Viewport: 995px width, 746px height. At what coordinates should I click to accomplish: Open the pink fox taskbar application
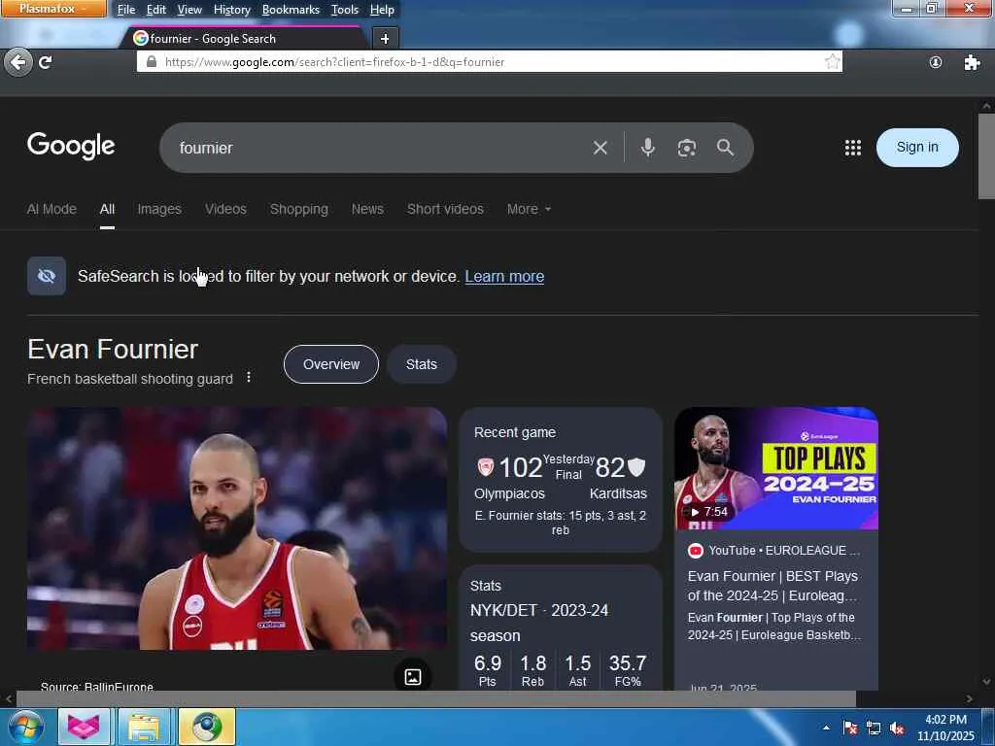tap(84, 727)
